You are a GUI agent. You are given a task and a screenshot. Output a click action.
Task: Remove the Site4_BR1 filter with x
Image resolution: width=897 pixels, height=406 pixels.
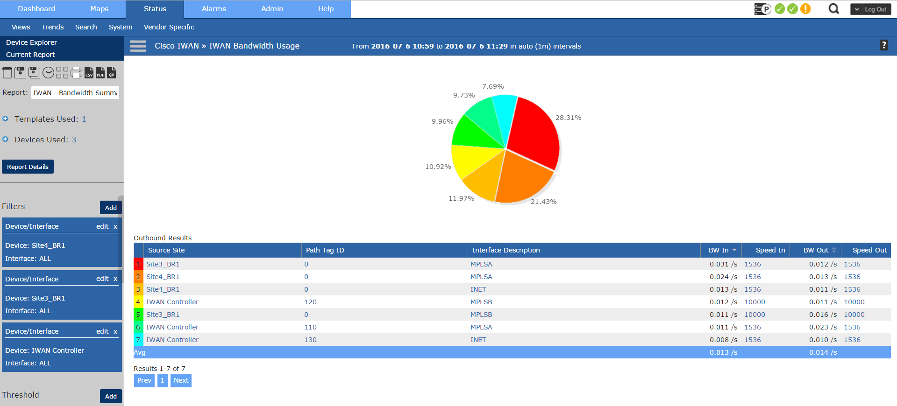115,226
